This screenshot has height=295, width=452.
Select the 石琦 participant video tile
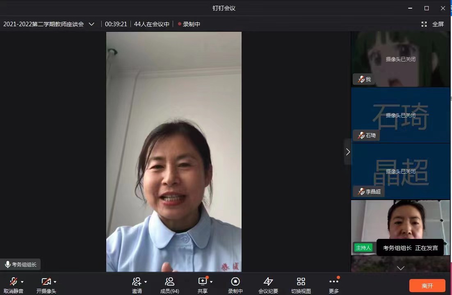coord(400,115)
